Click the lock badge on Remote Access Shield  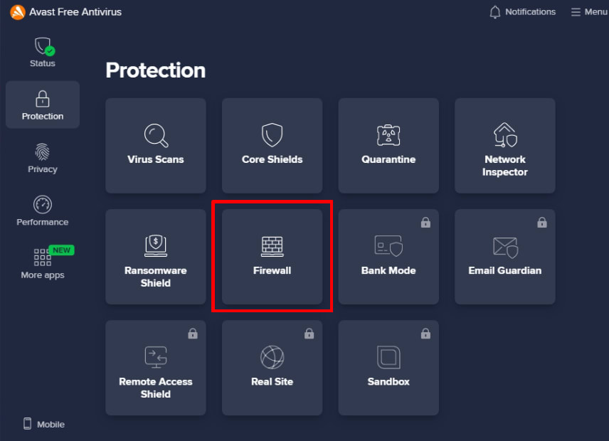pos(193,334)
